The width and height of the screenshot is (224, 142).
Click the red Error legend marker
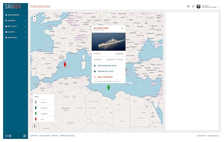pos(36,119)
